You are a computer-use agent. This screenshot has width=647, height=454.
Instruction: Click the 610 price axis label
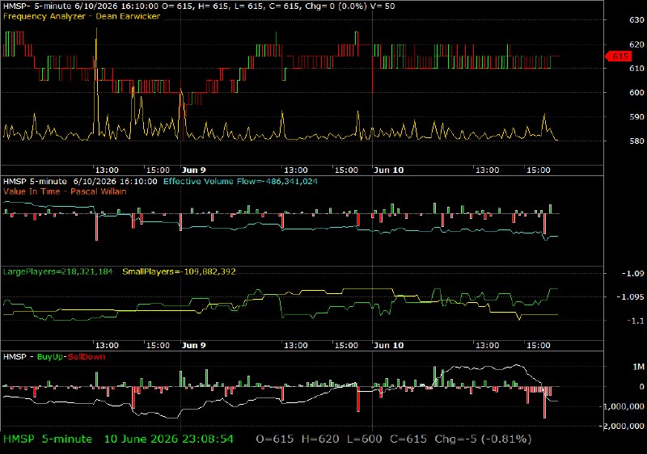pyautogui.click(x=636, y=69)
